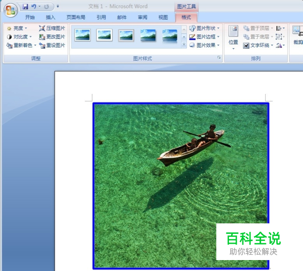This screenshot has width=303, height=271.
Task: Apply the fifth picture style thumbnail
Action: (x=170, y=35)
